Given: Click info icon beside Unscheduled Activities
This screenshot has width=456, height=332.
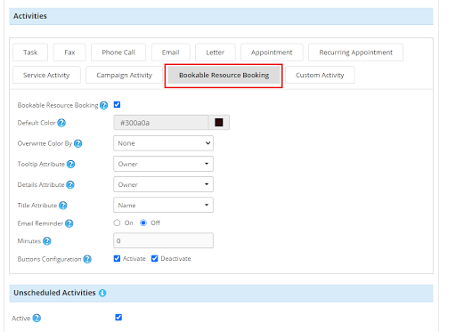Looking at the screenshot, I should click(102, 293).
